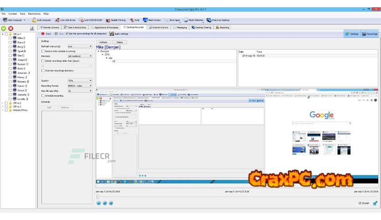Viewport: 381px width, 220px height.
Task: Click the Delete button
Action: coord(120,42)
